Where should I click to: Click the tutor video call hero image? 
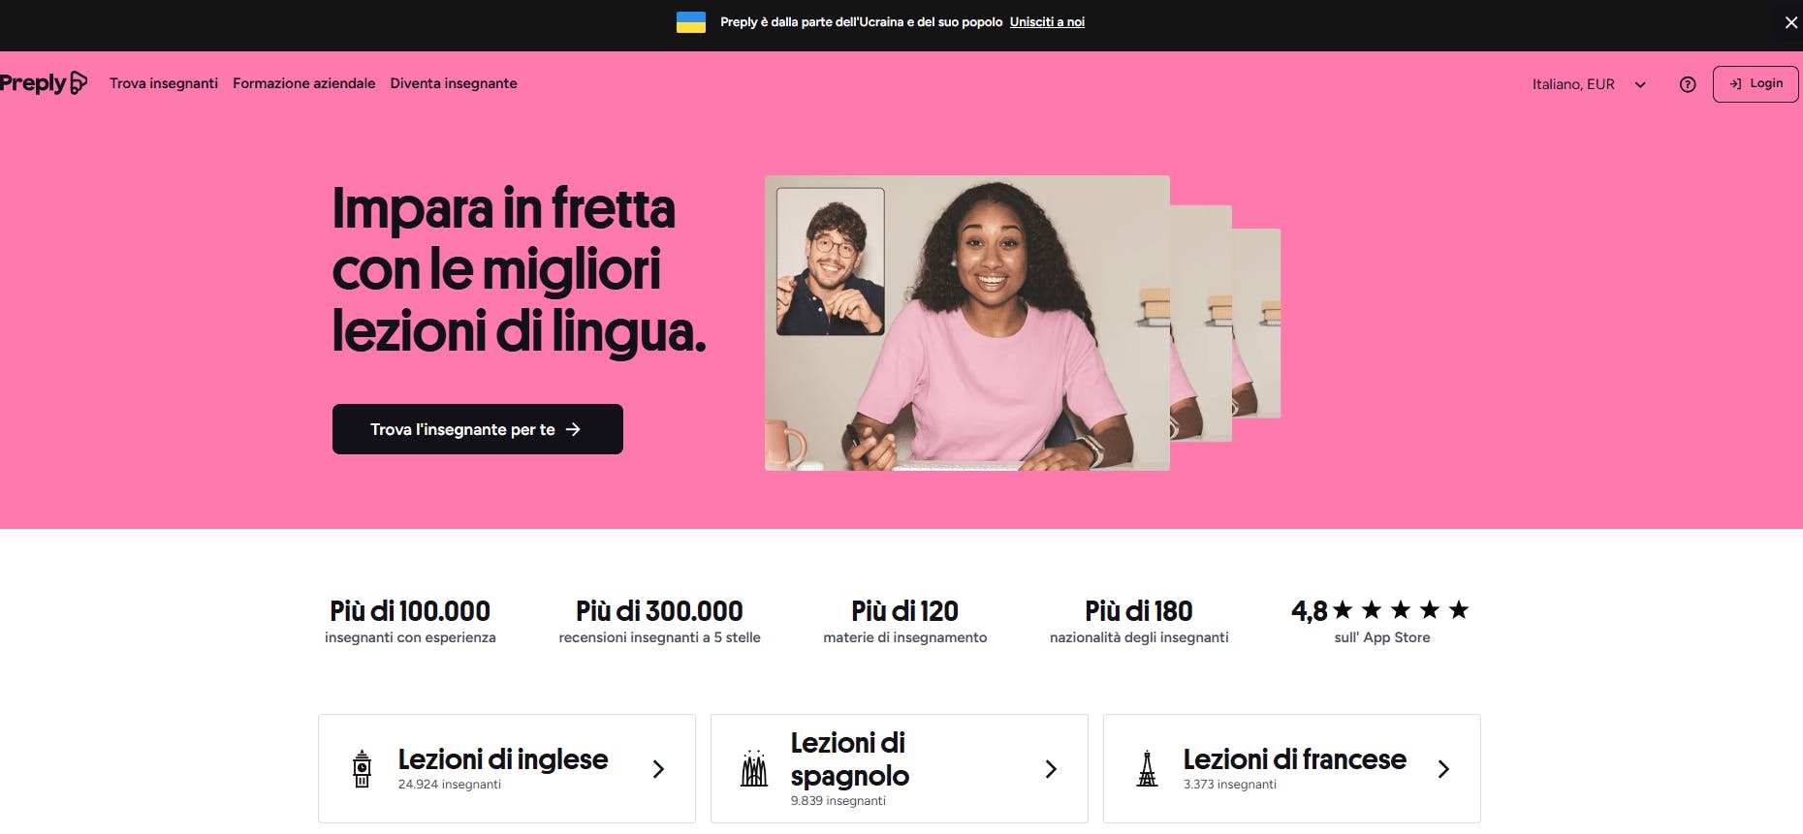pos(967,323)
